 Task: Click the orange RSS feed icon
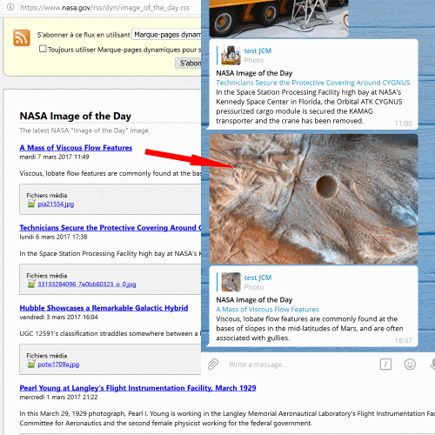(22, 38)
